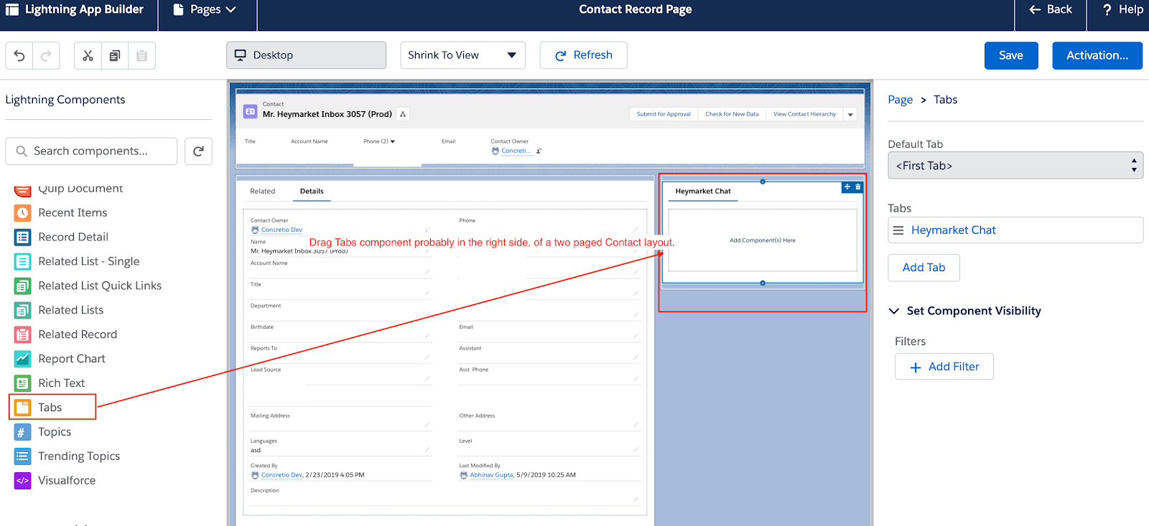Expand the Phone (2) dropdown arrow
Screen dimensions: 1149x526
(x=393, y=141)
